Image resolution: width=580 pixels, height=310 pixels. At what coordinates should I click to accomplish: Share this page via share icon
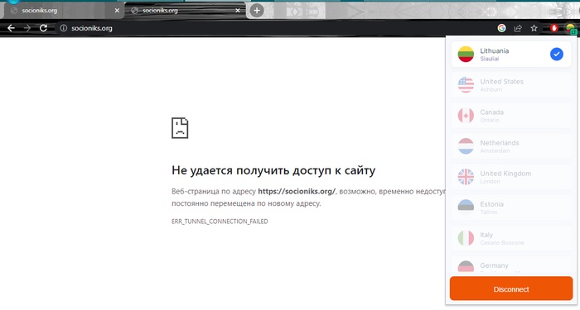coord(518,28)
